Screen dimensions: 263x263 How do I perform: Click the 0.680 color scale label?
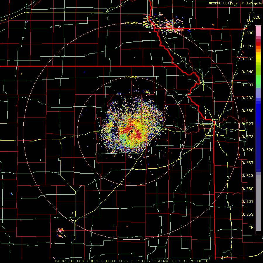tap(248, 111)
